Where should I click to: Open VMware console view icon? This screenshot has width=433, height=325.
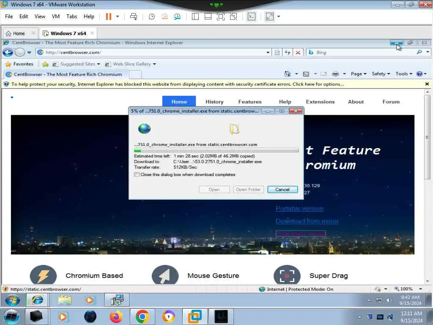251,17
